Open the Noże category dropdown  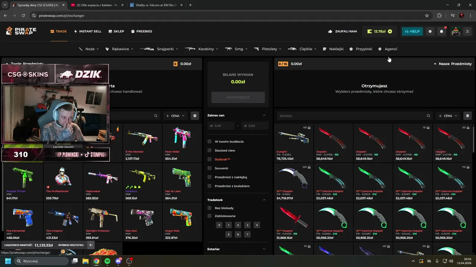(89, 49)
